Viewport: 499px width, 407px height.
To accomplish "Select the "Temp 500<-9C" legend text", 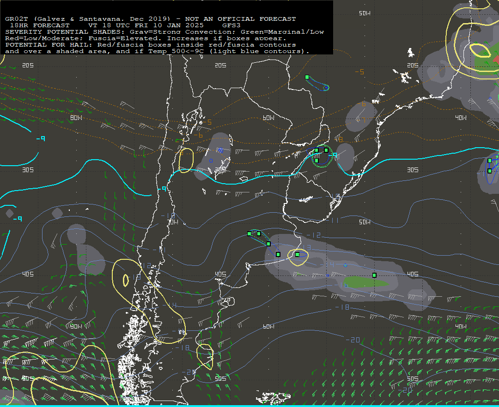I will (176, 51).
